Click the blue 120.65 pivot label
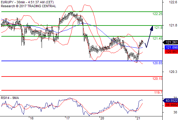 coord(157,63)
